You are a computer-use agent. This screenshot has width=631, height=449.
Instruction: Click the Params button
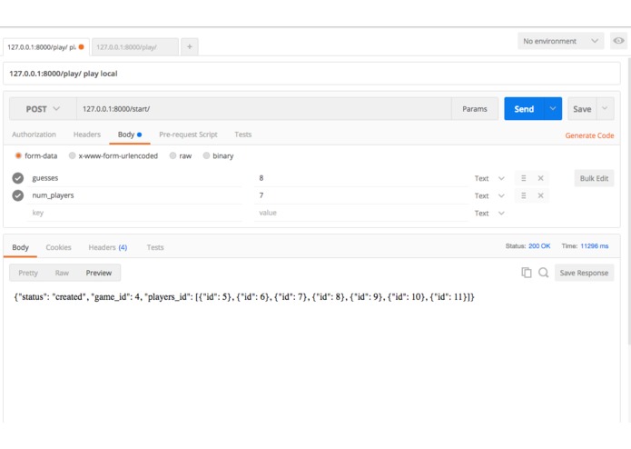(475, 109)
